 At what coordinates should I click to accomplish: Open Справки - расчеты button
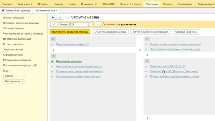(x=186, y=32)
